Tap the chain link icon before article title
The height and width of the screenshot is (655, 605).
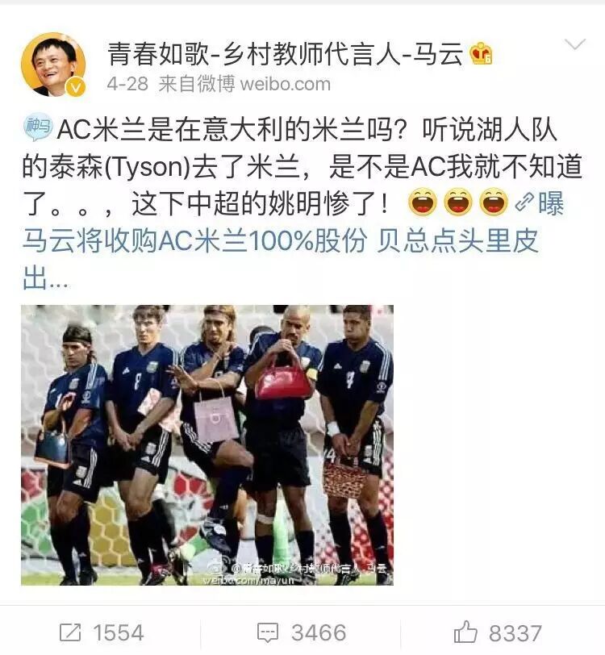(524, 202)
